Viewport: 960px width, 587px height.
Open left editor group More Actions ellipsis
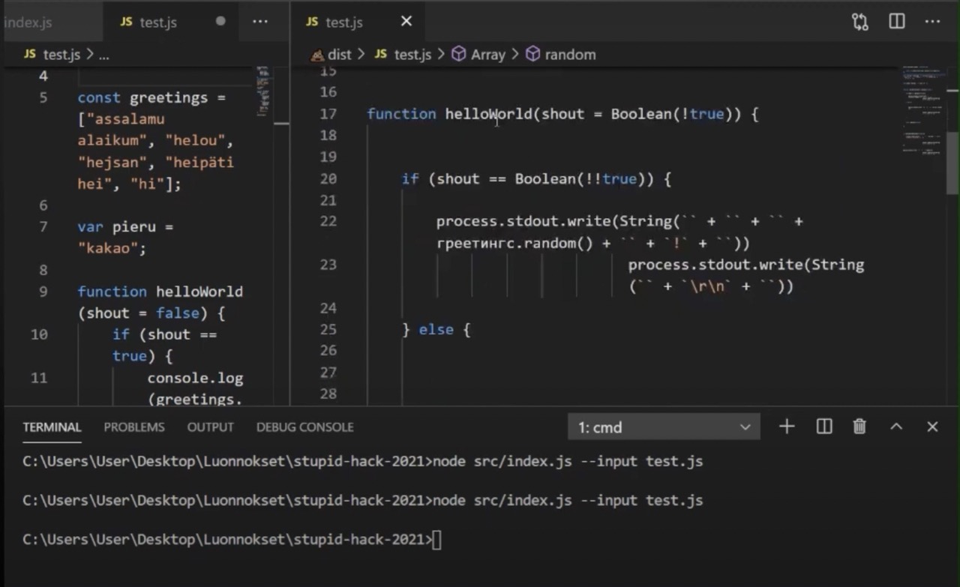260,22
